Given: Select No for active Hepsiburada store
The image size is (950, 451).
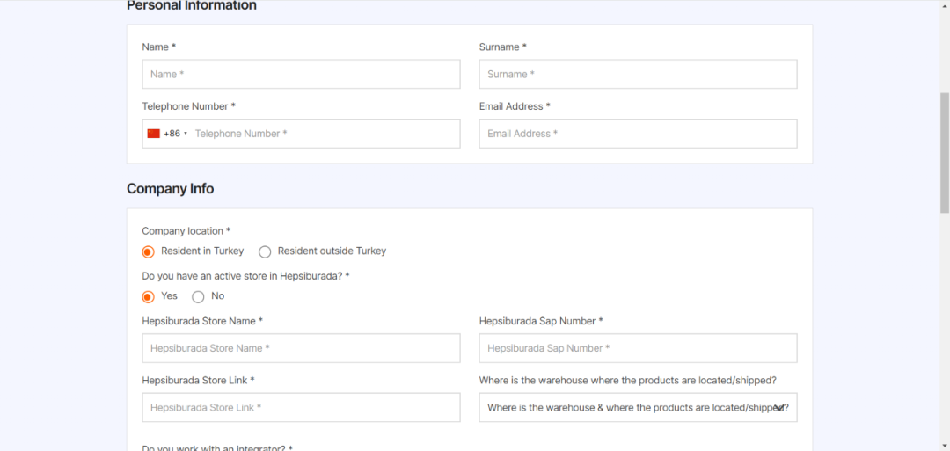Looking at the screenshot, I should click(198, 296).
